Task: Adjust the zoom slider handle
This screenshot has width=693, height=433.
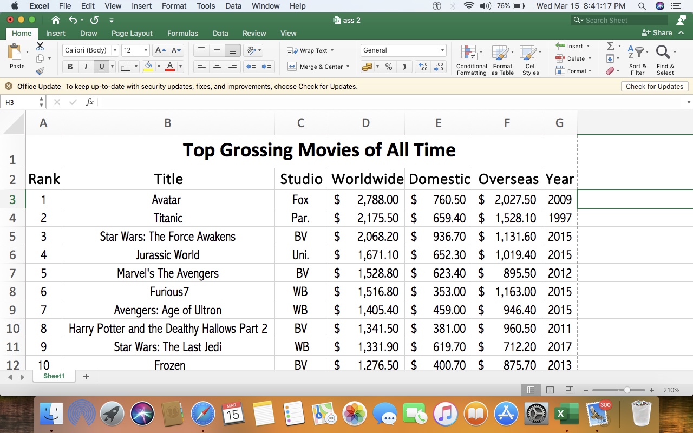Action: (627, 390)
